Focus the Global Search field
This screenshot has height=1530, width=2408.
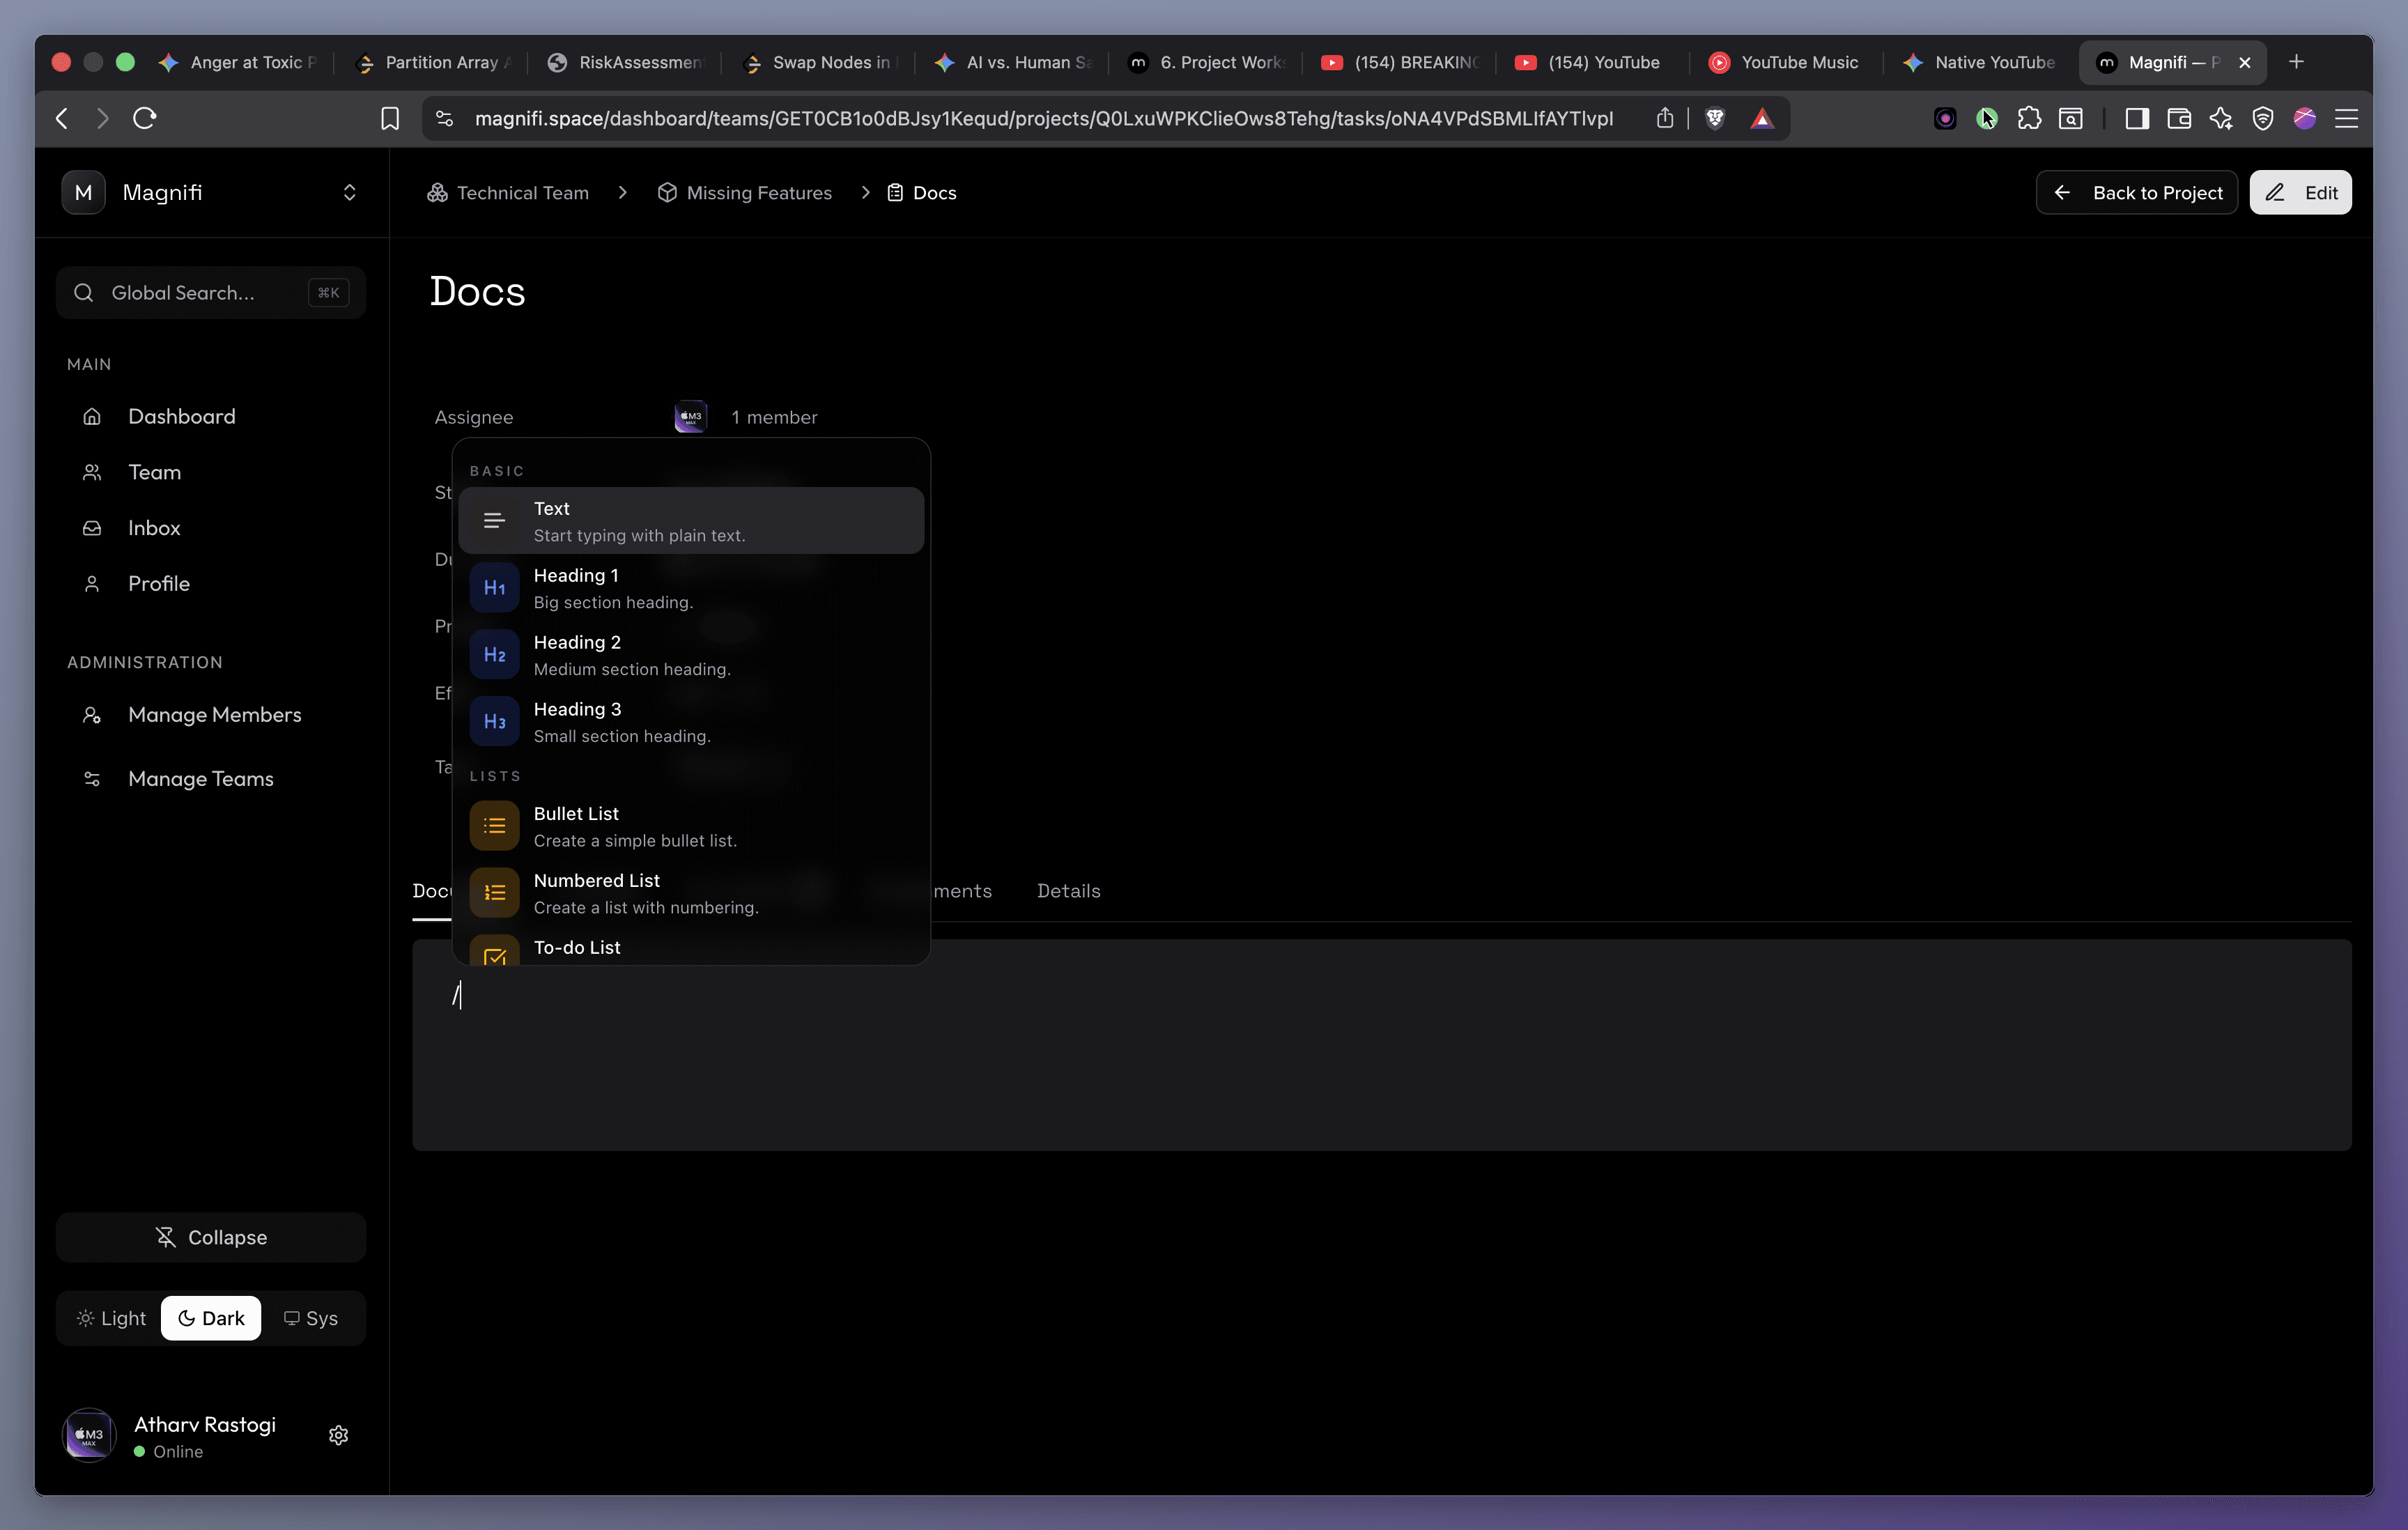click(x=211, y=292)
